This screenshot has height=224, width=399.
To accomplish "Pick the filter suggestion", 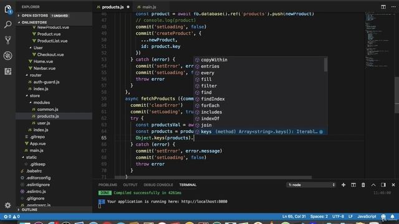I will coord(259,86).
